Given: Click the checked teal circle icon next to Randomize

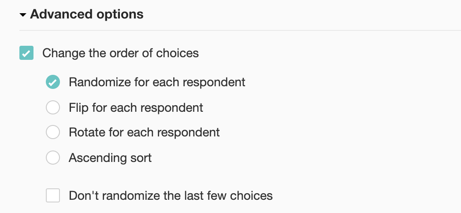Looking at the screenshot, I should click(x=53, y=82).
